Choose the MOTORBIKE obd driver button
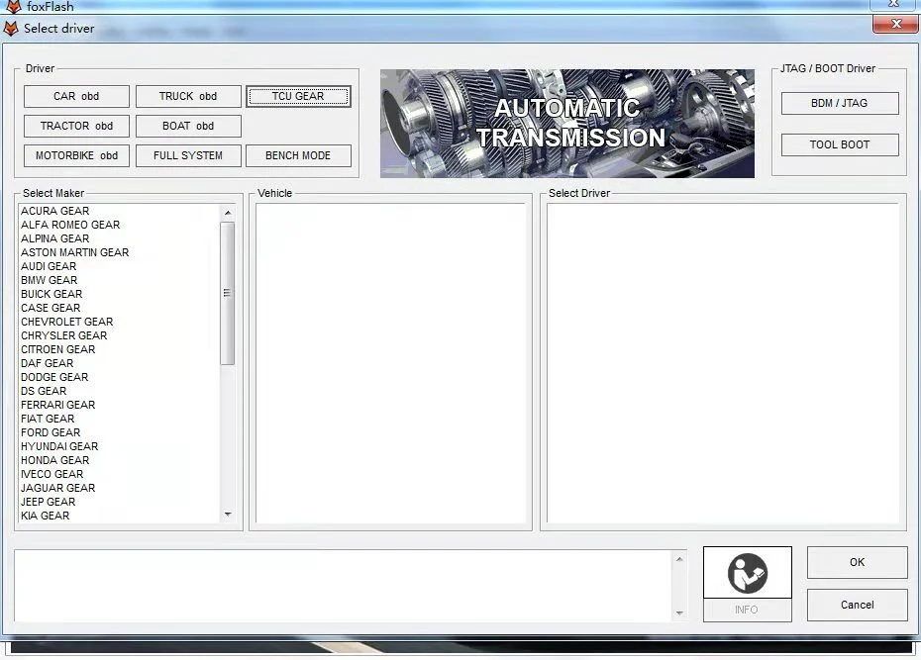921x660 pixels. (x=76, y=155)
